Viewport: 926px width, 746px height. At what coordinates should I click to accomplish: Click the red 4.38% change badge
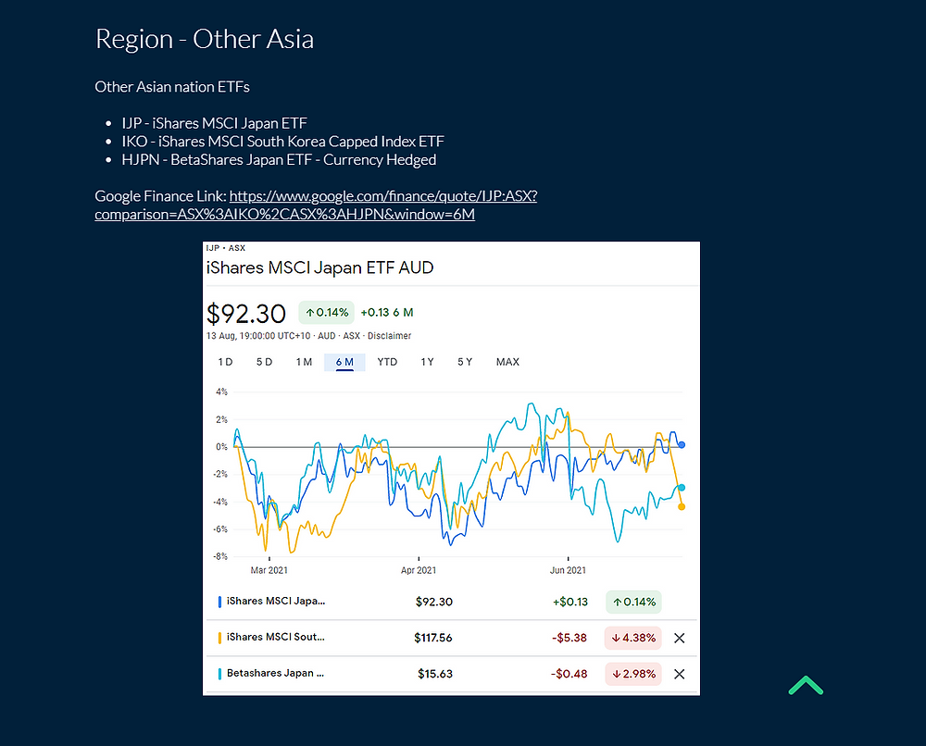coord(633,638)
